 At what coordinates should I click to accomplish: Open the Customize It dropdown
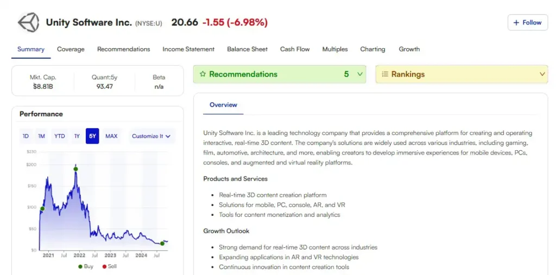[x=151, y=136]
